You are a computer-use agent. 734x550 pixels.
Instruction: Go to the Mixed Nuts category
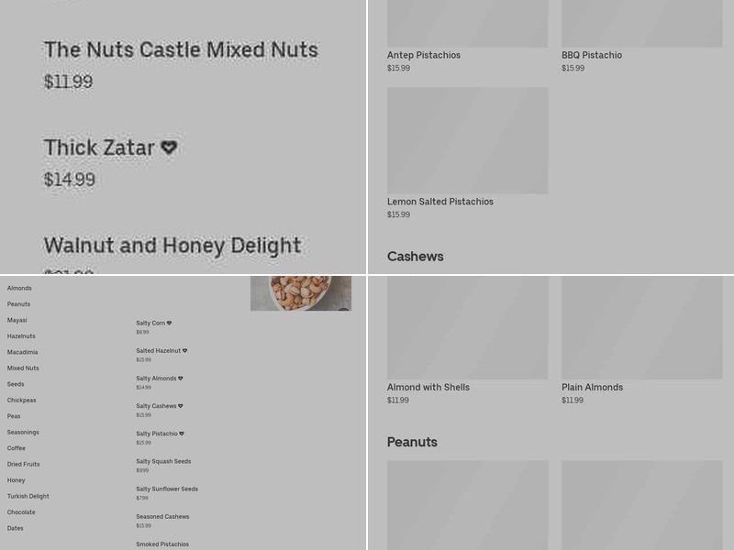23,368
